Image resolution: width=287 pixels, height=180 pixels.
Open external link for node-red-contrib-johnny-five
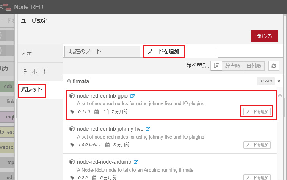[x=148, y=129]
